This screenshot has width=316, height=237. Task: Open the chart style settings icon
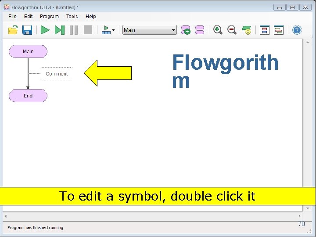[x=247, y=30]
